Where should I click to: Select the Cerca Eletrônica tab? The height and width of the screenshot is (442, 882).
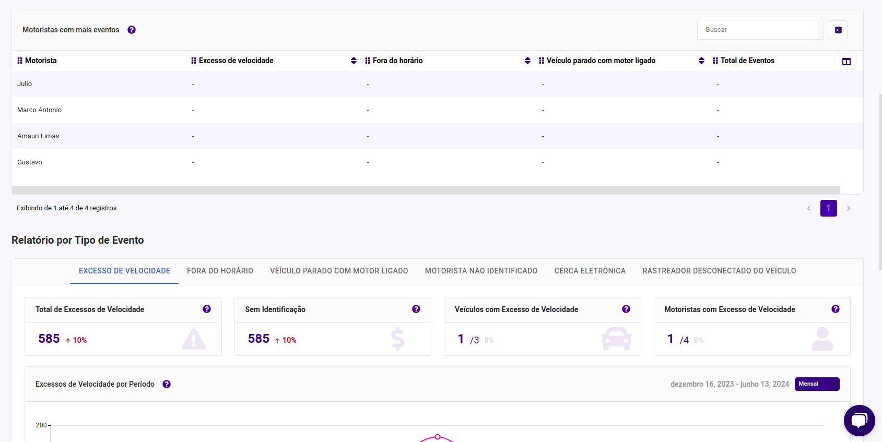point(590,271)
